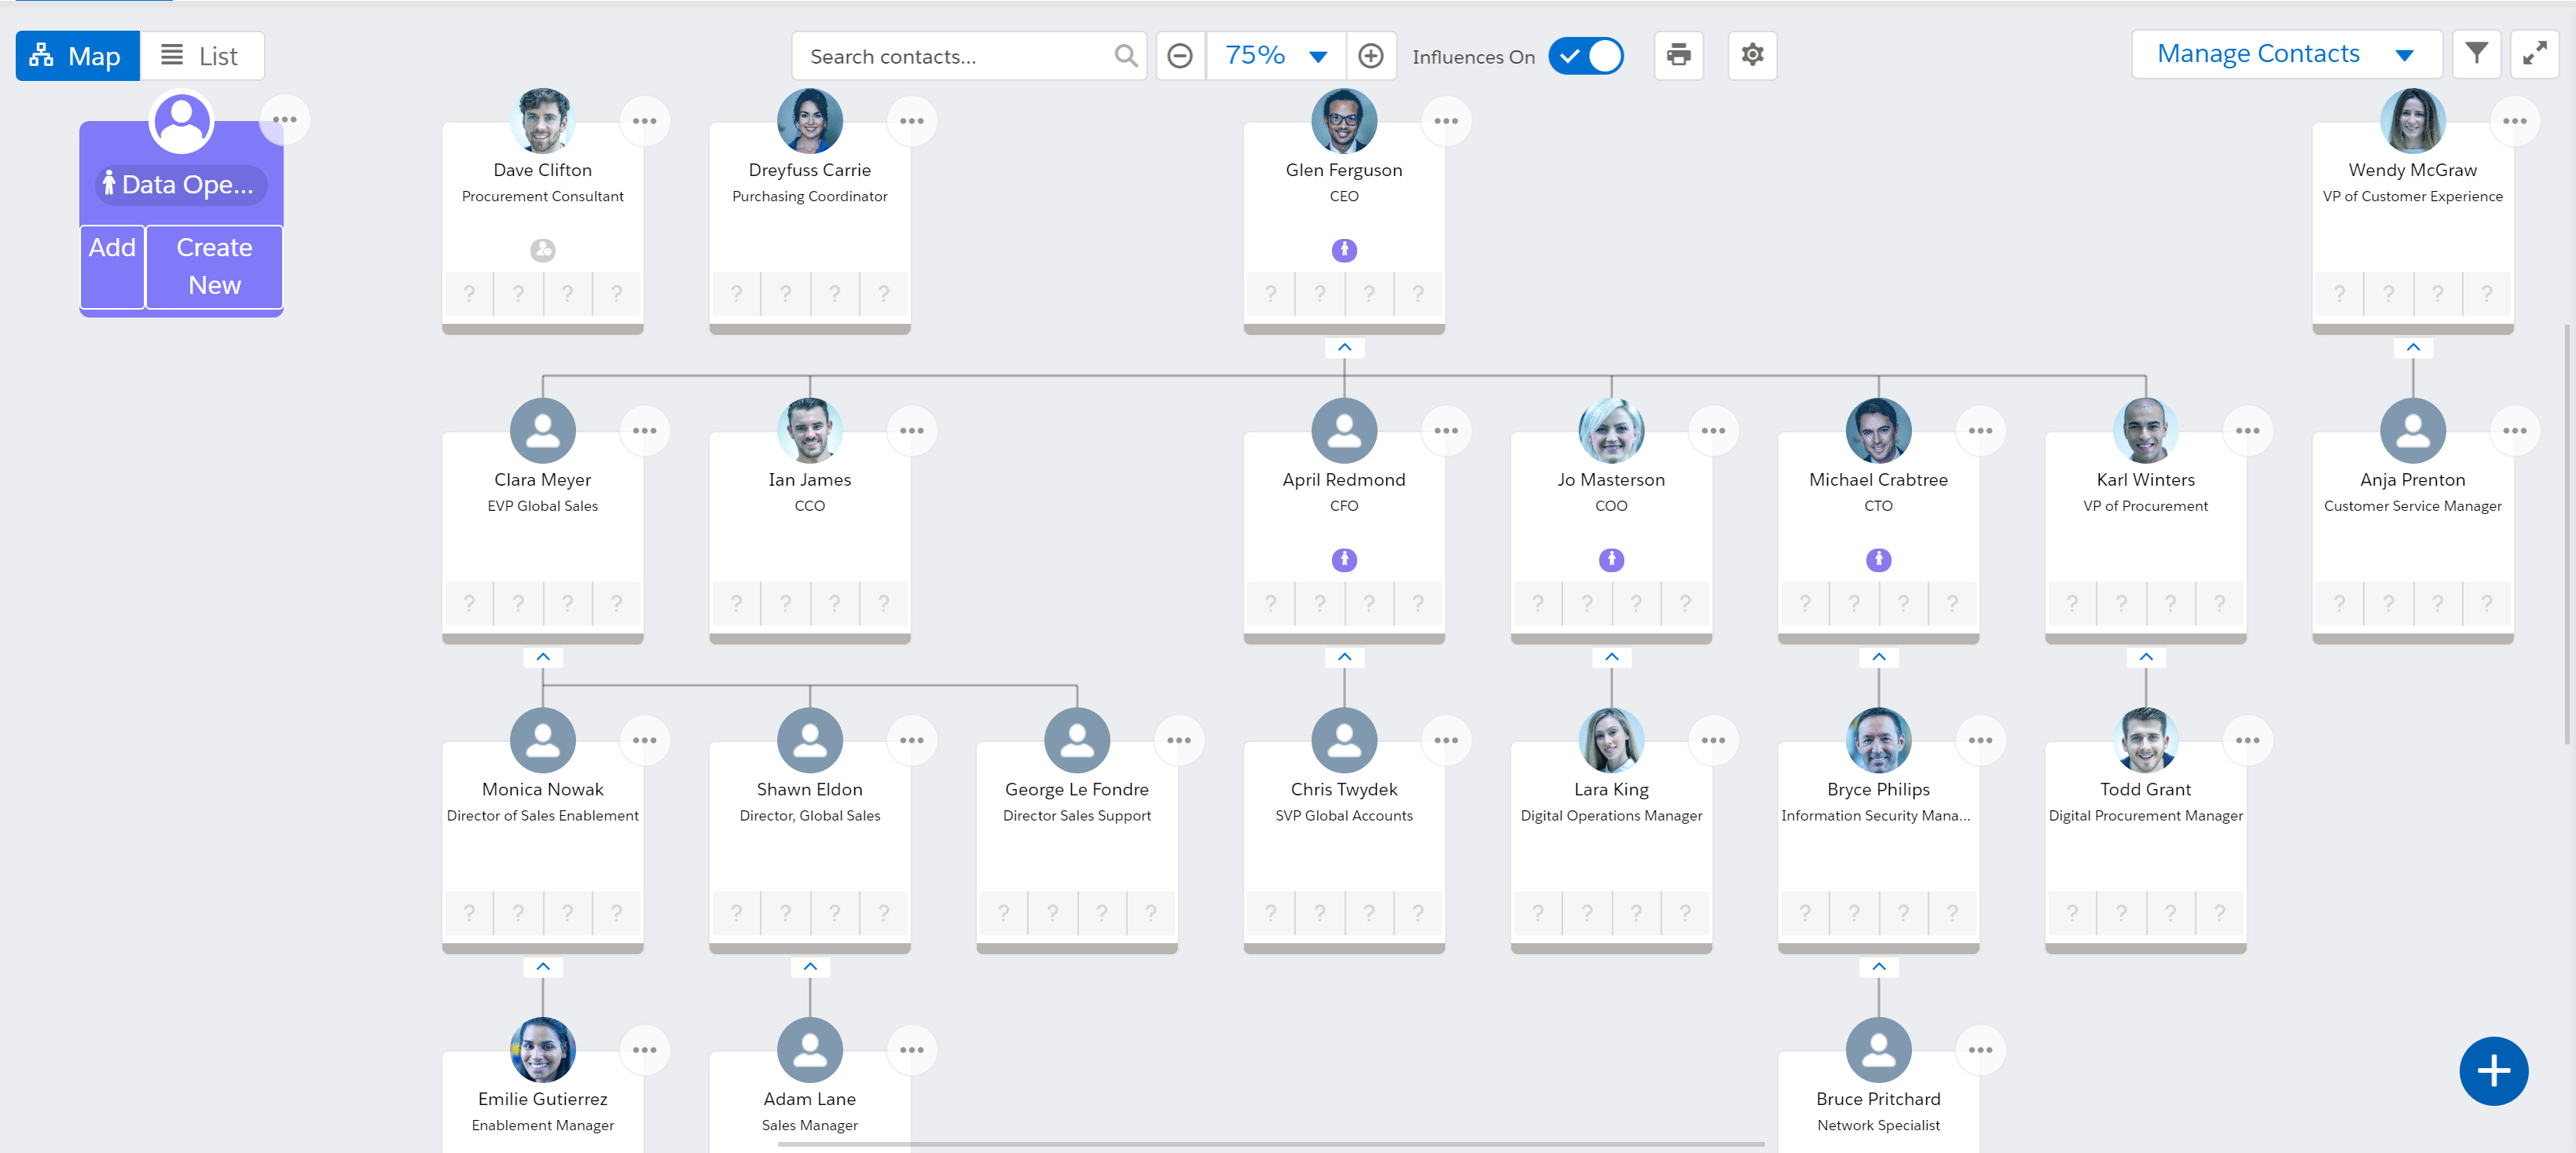
Task: Open Clara Meyer's card options menu
Action: tap(644, 431)
